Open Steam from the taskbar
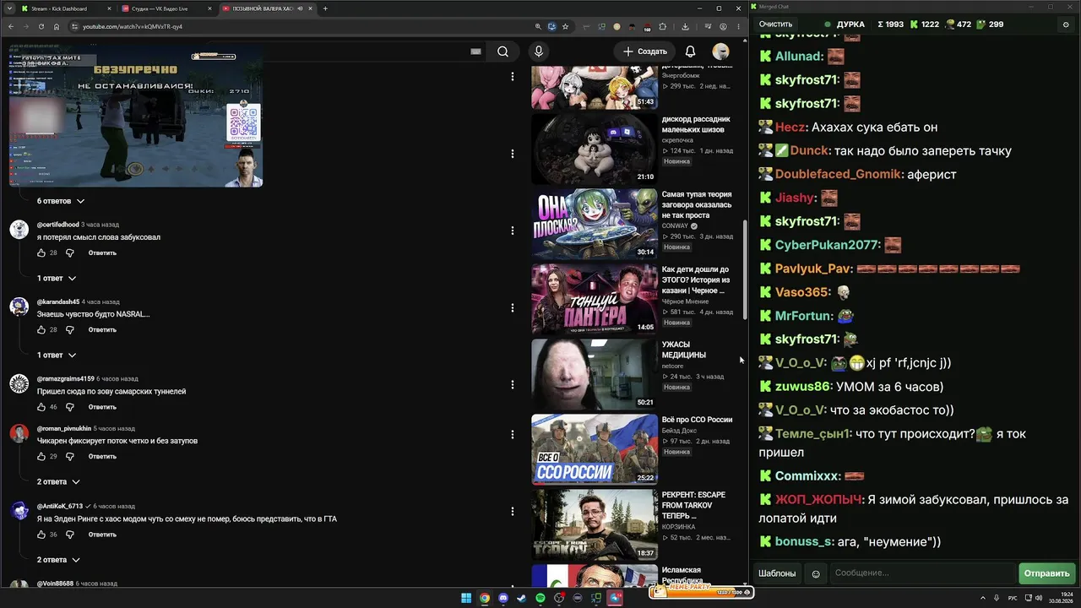 [522, 599]
